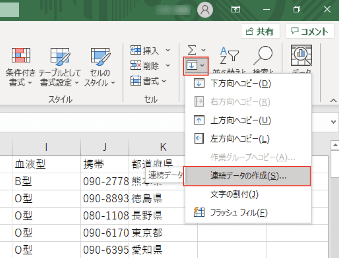Click the user account profile icon
Image resolution: width=339 pixels, height=258 pixels.
pos(205,10)
